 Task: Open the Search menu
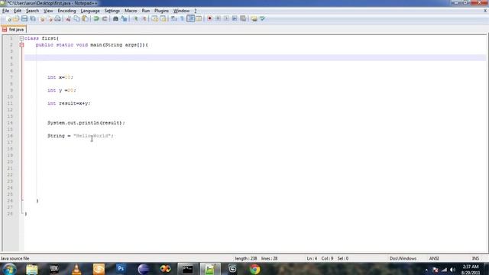(32, 11)
